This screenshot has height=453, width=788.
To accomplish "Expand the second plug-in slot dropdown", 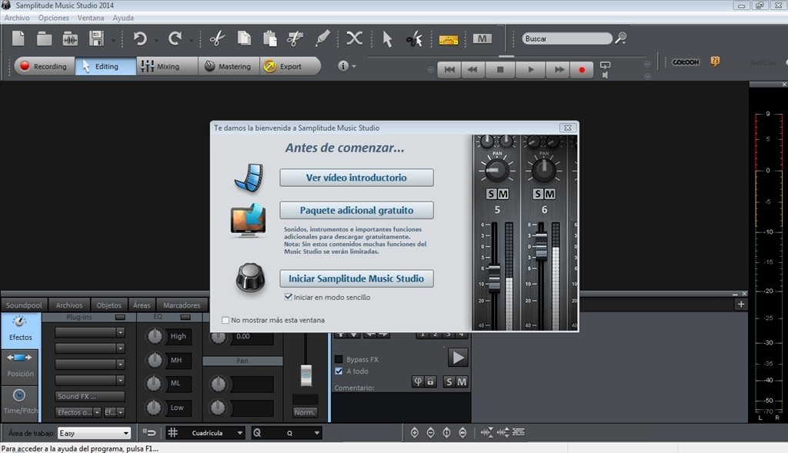I will click(x=120, y=348).
